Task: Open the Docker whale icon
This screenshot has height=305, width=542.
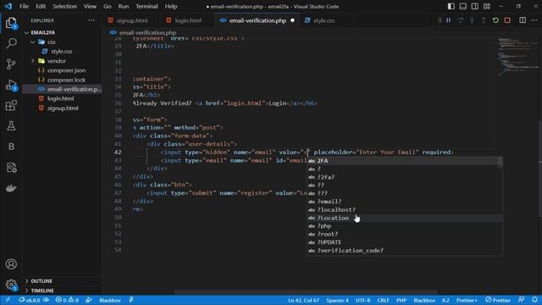Action: tap(11, 188)
